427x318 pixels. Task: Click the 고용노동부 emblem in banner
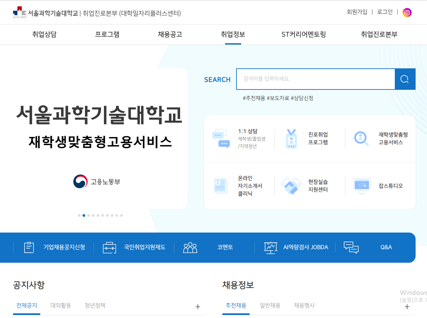point(81,182)
